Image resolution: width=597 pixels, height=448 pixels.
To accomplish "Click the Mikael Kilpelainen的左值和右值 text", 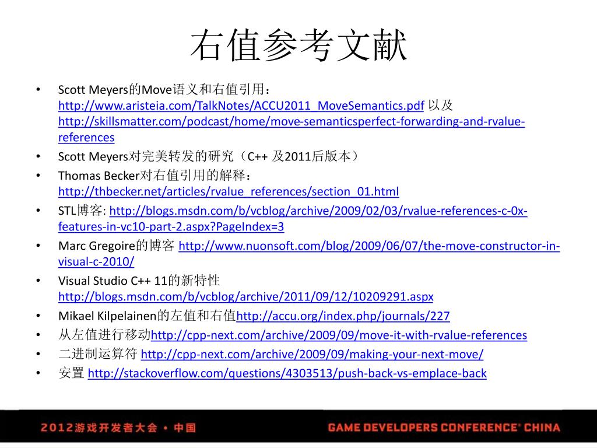I will coord(147,316).
